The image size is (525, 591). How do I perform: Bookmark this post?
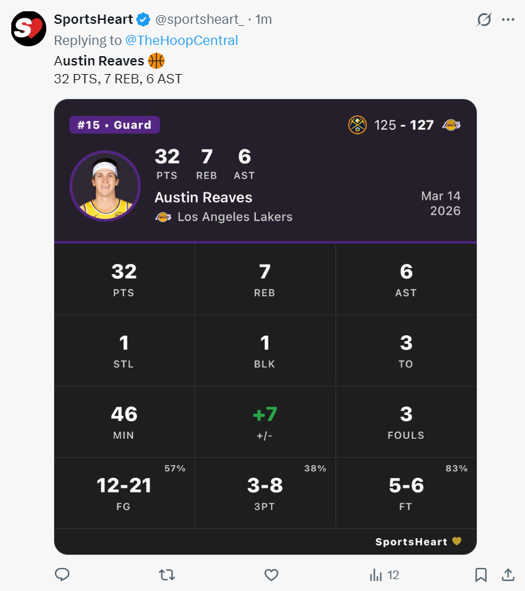click(481, 574)
